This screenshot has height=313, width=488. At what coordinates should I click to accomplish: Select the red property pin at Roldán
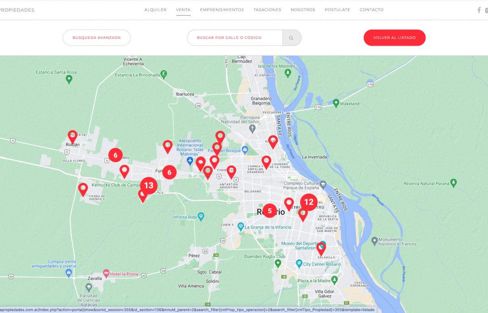pyautogui.click(x=73, y=137)
